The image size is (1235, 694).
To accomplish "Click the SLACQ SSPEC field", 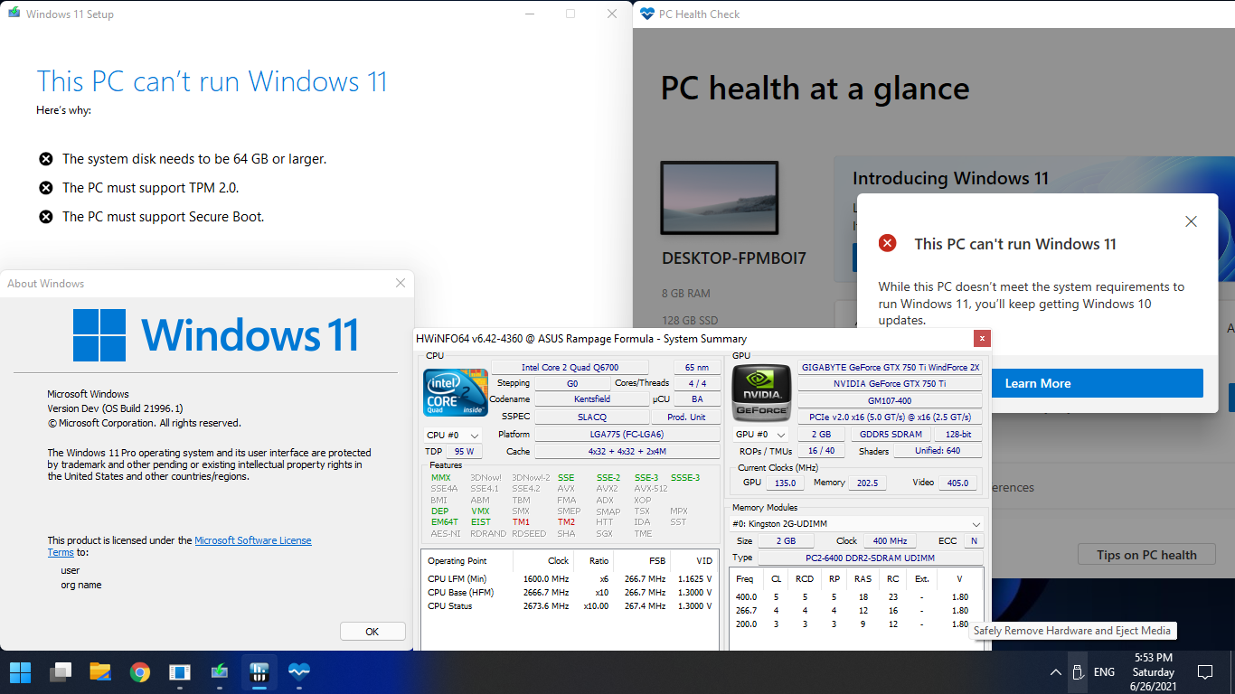I will click(591, 417).
